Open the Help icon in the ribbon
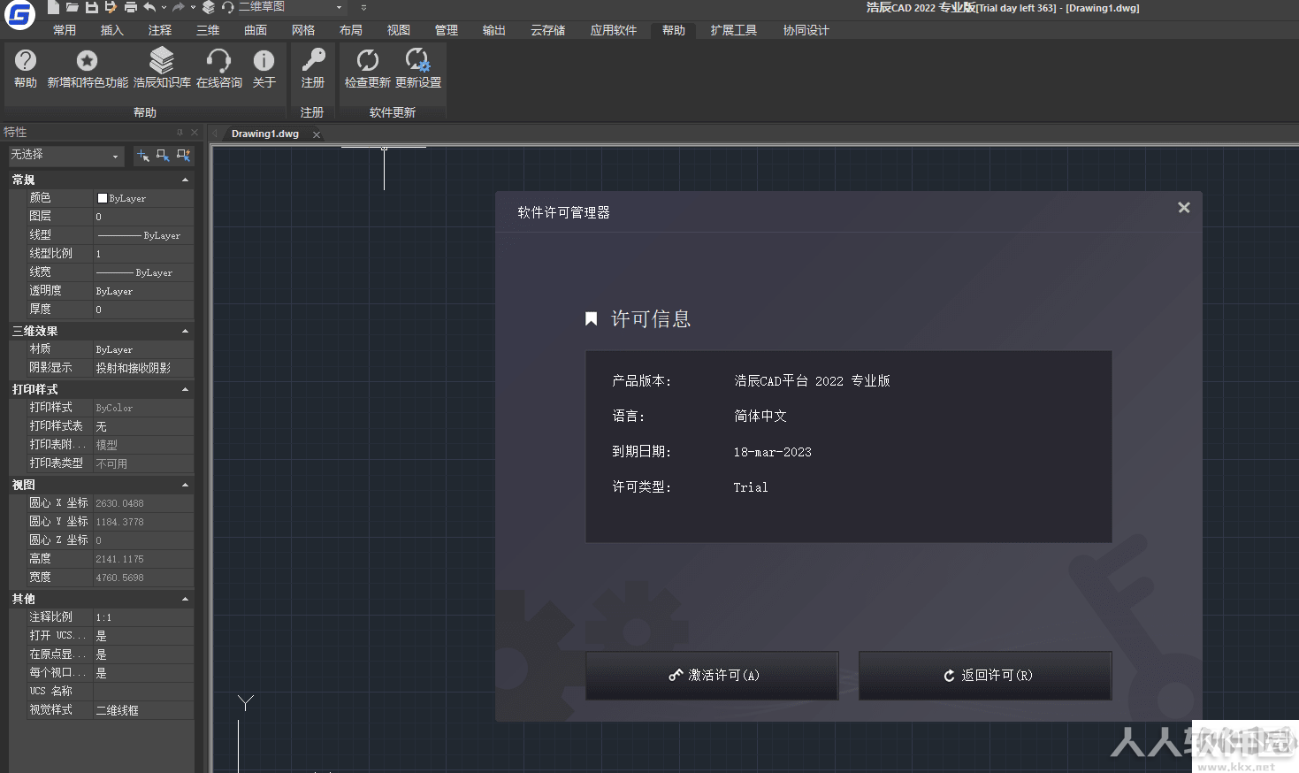Viewport: 1299px width, 773px height. click(x=26, y=68)
